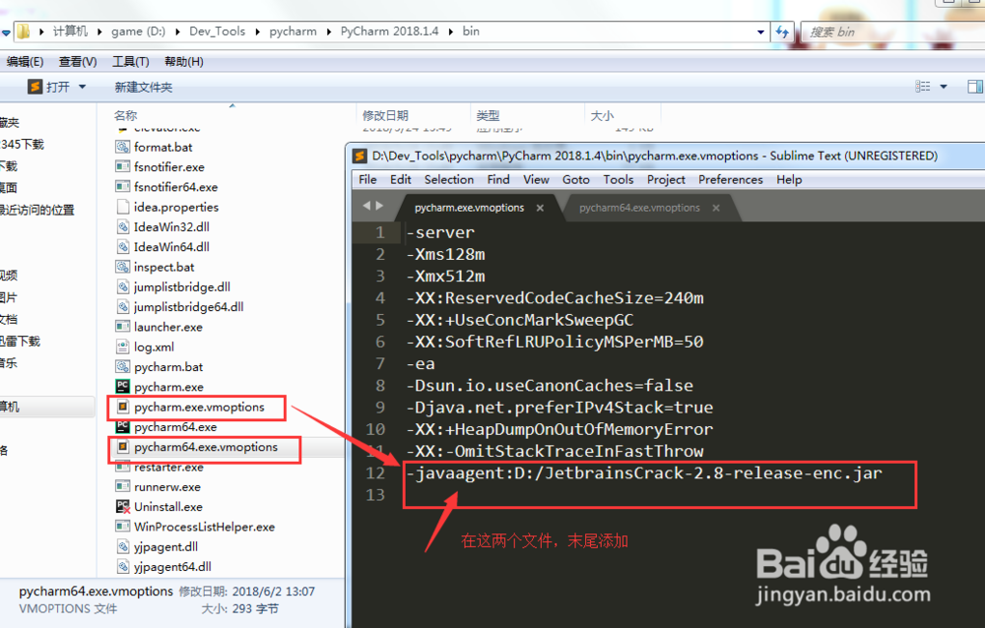Viewport: 985px width, 628px height.
Task: Select the inspect.bat file icon
Action: coord(122,267)
